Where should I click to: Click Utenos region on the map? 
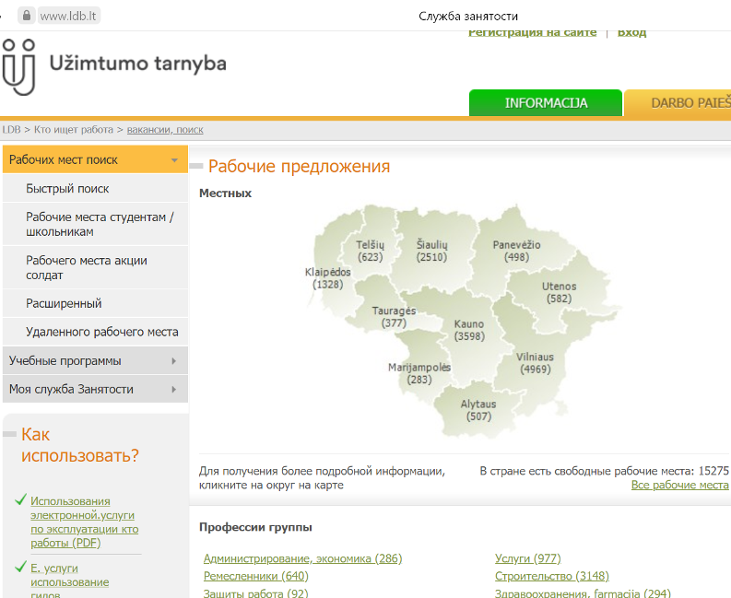[x=559, y=292]
